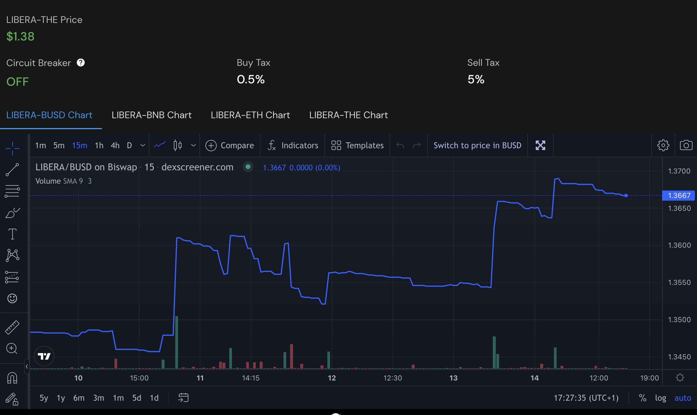Switch to the LIBERA-ETH Chart tab
Image resolution: width=697 pixels, height=415 pixels.
pos(250,115)
